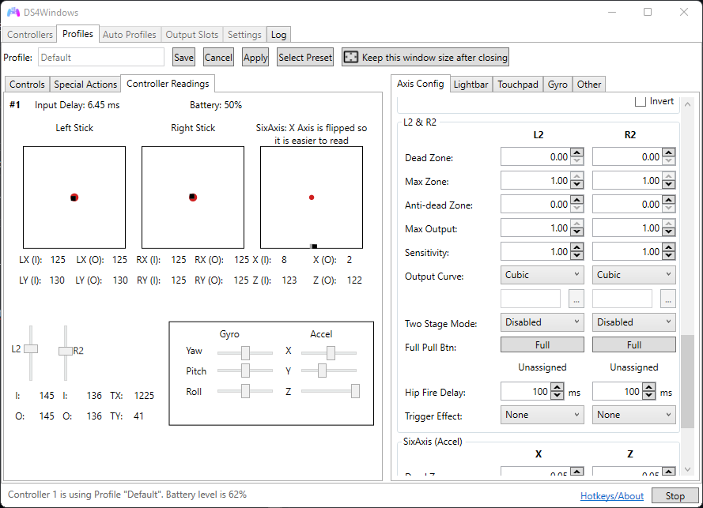Image resolution: width=703 pixels, height=508 pixels.
Task: Click the Accel X slider thumb
Action: 331,353
